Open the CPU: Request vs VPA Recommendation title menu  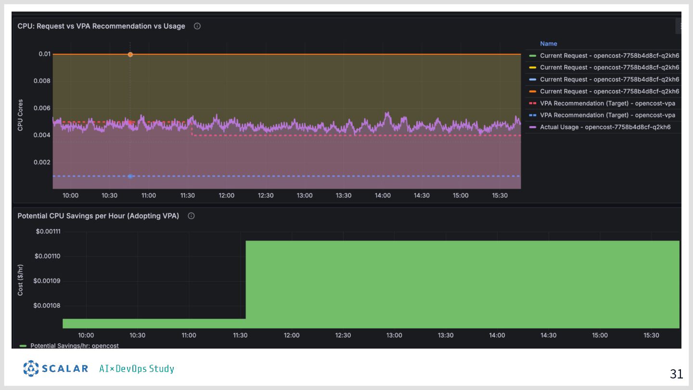click(101, 26)
